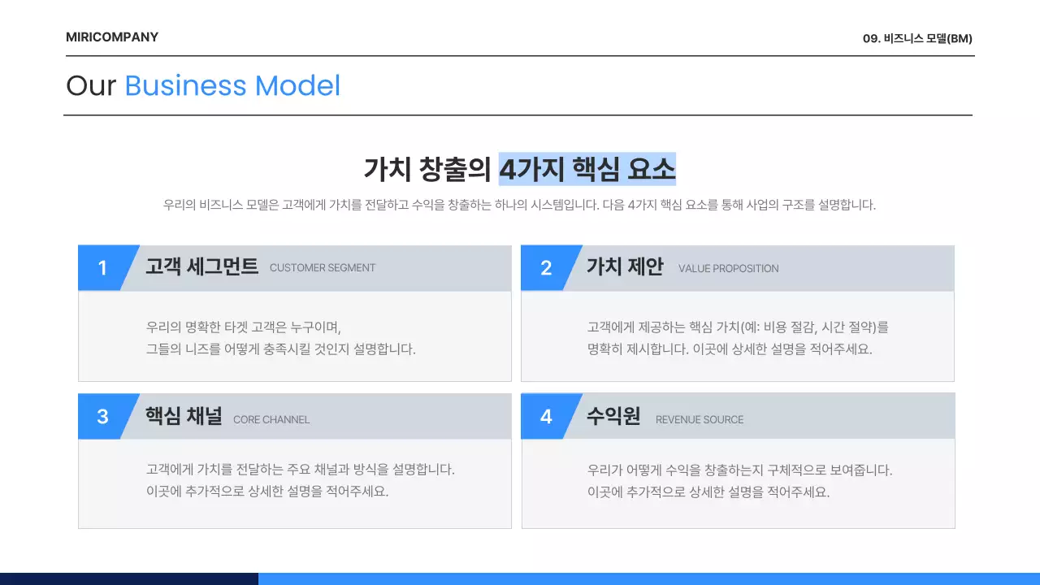The width and height of the screenshot is (1040, 585).
Task: Select the highlighted text 4가지 핵심 요소
Action: (x=587, y=169)
